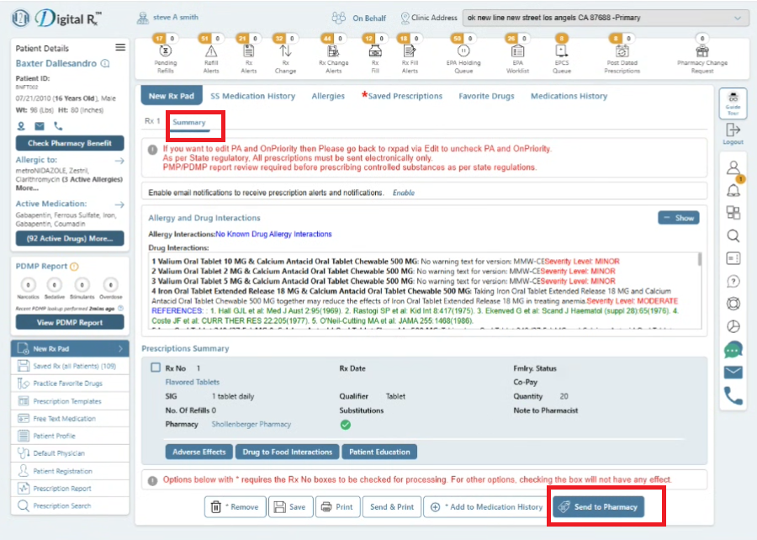The image size is (757, 540).
Task: Open Free Text Medication in left menu
Action: [x=70, y=418]
